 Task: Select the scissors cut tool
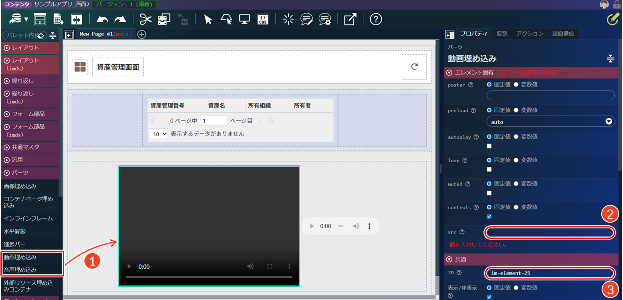[x=146, y=19]
